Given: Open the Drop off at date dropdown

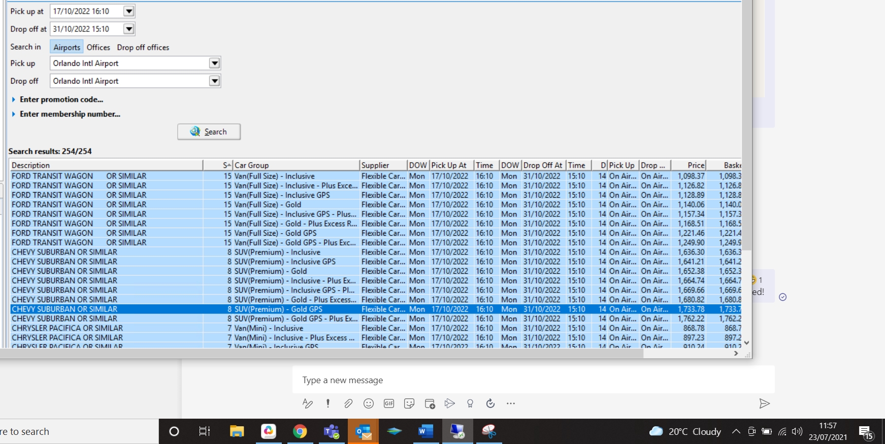Looking at the screenshot, I should pyautogui.click(x=129, y=29).
